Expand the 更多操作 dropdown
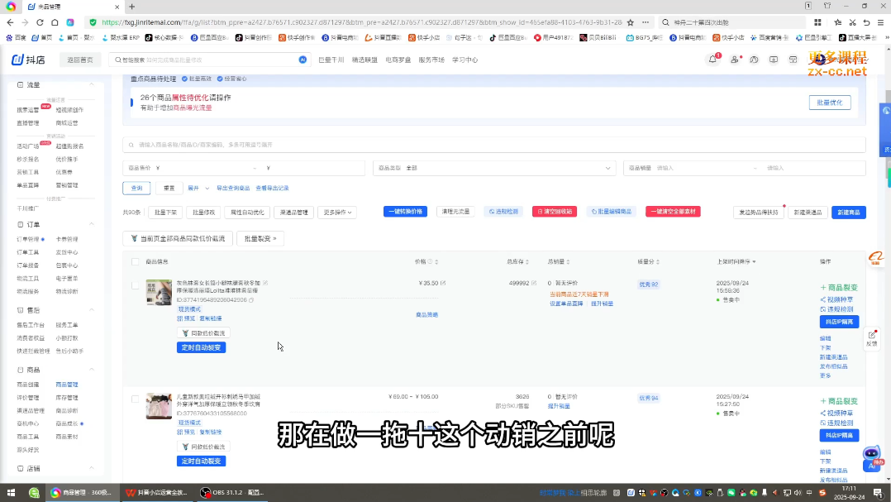This screenshot has width=891, height=502. pos(336,212)
